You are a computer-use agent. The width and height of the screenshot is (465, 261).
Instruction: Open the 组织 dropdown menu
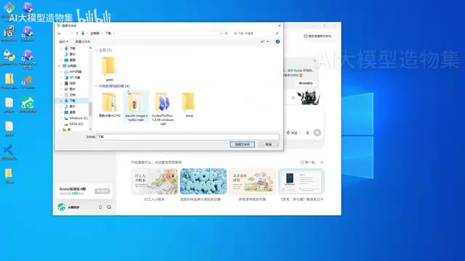(63, 42)
